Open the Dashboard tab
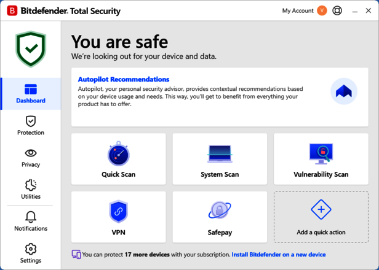The width and height of the screenshot is (379, 270). tap(31, 94)
